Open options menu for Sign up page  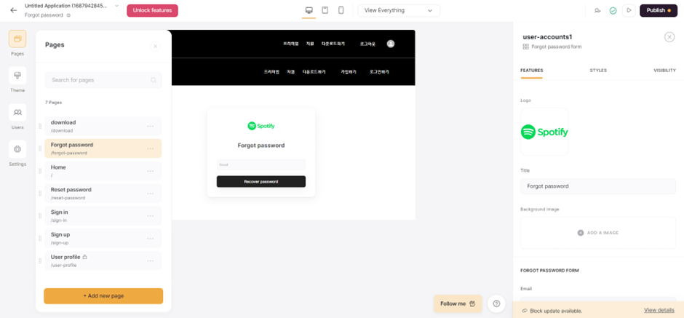(151, 239)
